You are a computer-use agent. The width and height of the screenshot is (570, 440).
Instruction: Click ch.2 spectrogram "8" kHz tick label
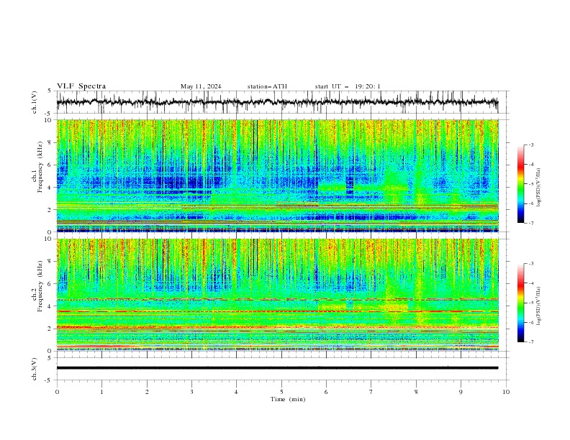pos(50,262)
